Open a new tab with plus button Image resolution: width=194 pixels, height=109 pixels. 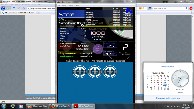point(38,13)
